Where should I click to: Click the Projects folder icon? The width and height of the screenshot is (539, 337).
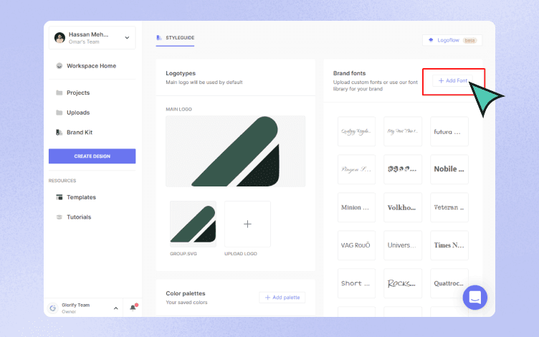(x=59, y=92)
